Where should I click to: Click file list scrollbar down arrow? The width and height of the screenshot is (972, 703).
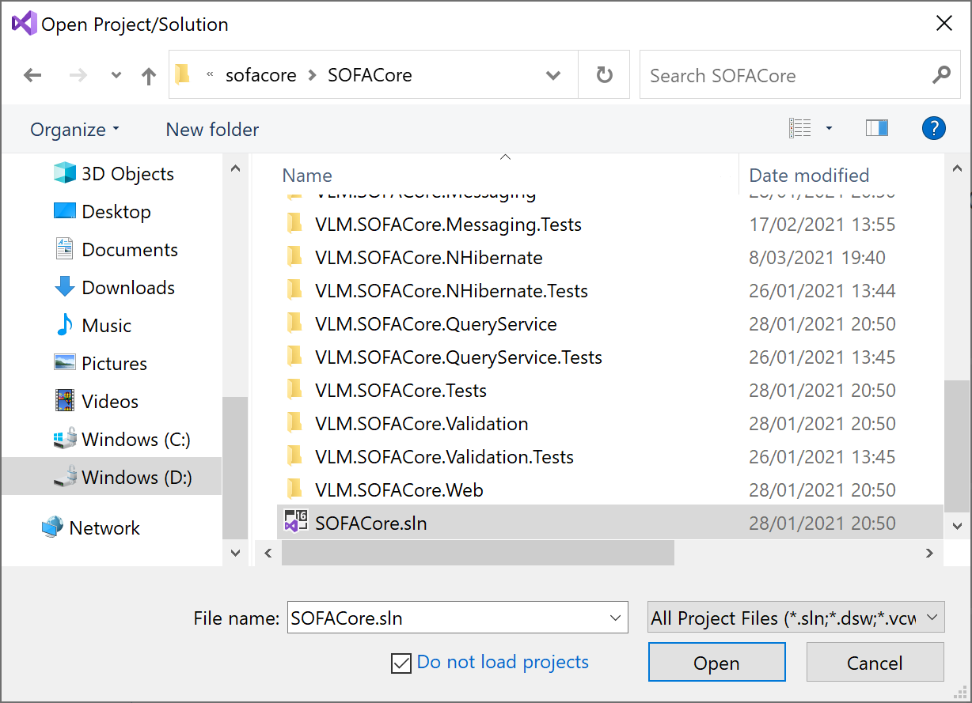click(x=957, y=525)
